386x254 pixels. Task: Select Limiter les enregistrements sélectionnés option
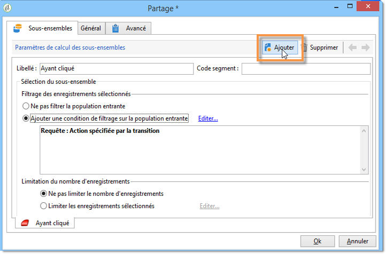[43, 206]
